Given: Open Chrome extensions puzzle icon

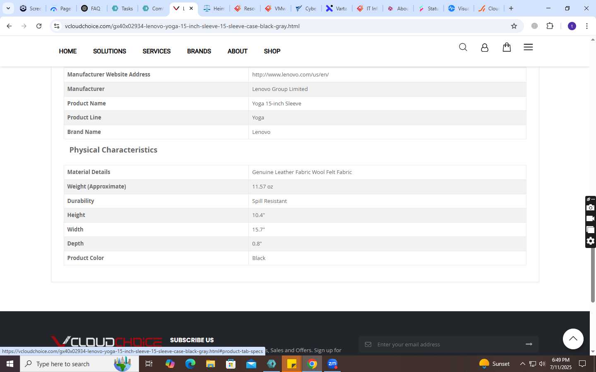Looking at the screenshot, I should [550, 26].
